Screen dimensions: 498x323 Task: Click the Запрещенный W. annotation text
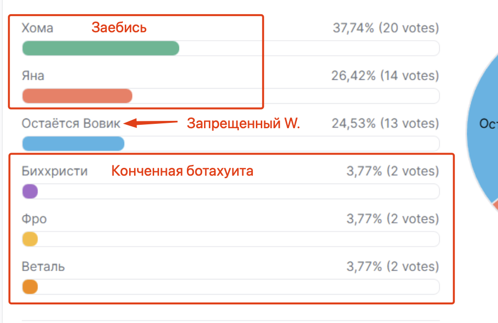tap(243, 123)
